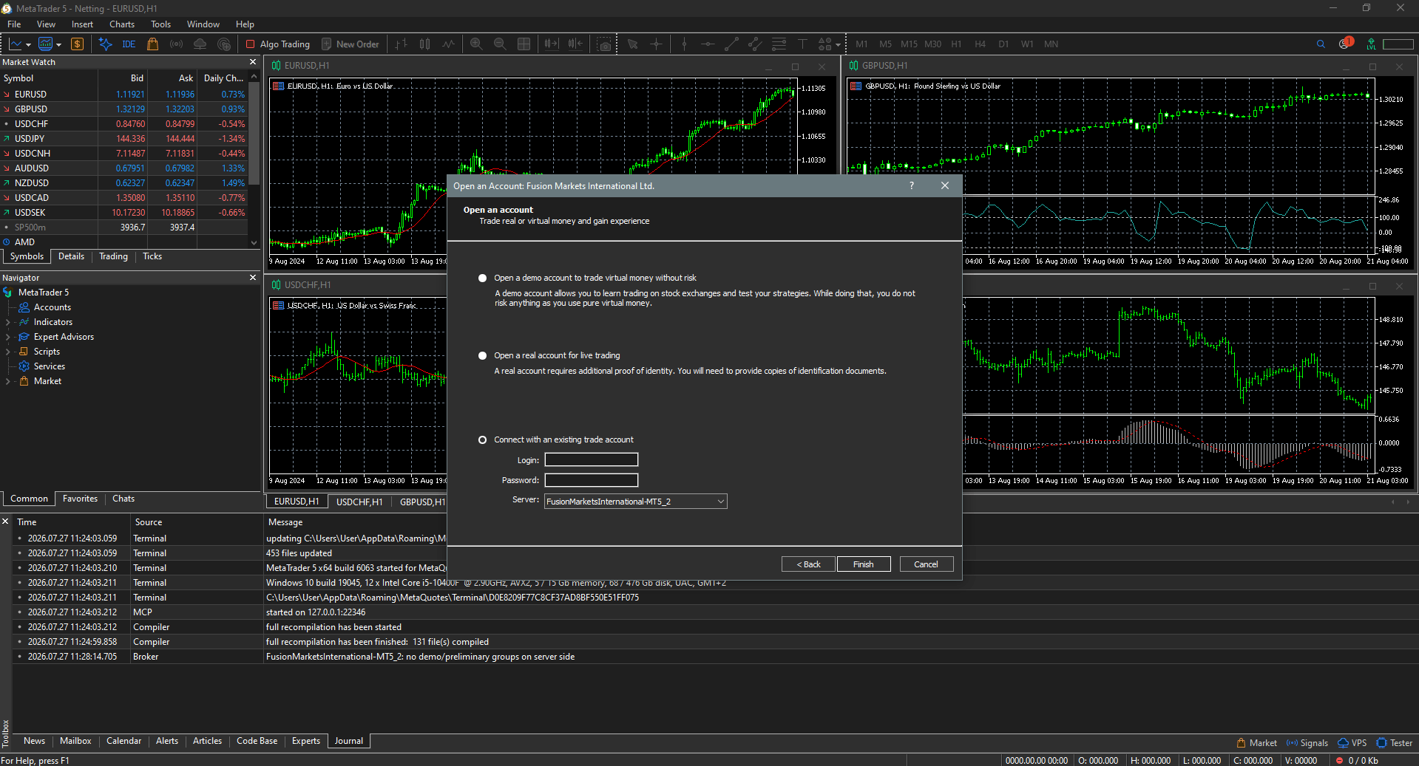
Task: Select the text label tool
Action: (x=802, y=44)
